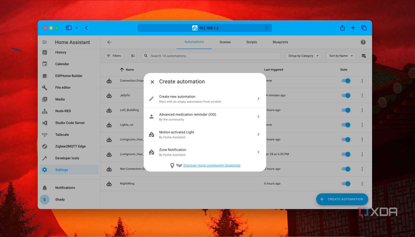415x237 pixels.
Task: Toggle the Jellyfin automation switch
Action: [x=346, y=95]
